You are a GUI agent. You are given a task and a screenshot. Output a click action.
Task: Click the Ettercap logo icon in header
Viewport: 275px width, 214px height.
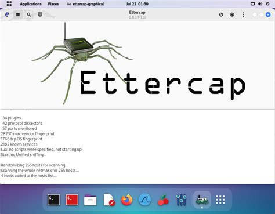7,14
